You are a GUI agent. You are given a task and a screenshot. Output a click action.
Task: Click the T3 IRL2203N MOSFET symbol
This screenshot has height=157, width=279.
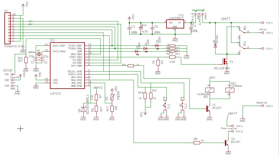point(226,62)
